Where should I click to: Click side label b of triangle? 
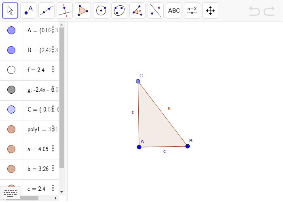pos(133,112)
